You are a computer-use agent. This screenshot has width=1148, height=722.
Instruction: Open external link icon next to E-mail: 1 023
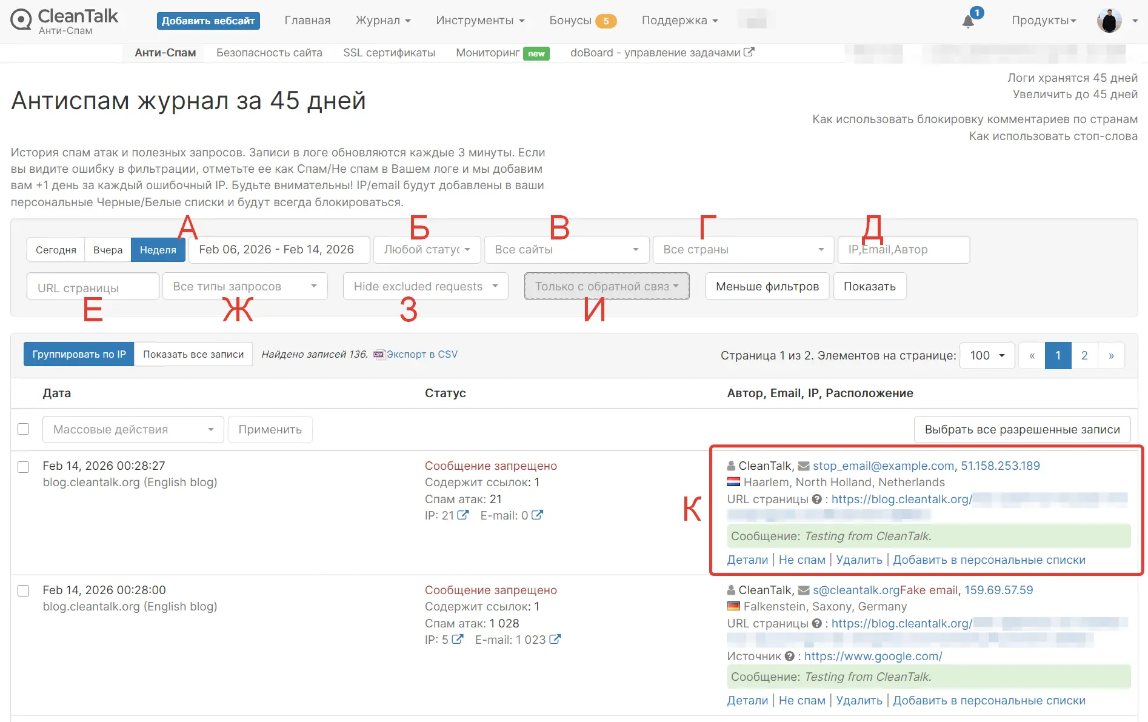tap(555, 639)
